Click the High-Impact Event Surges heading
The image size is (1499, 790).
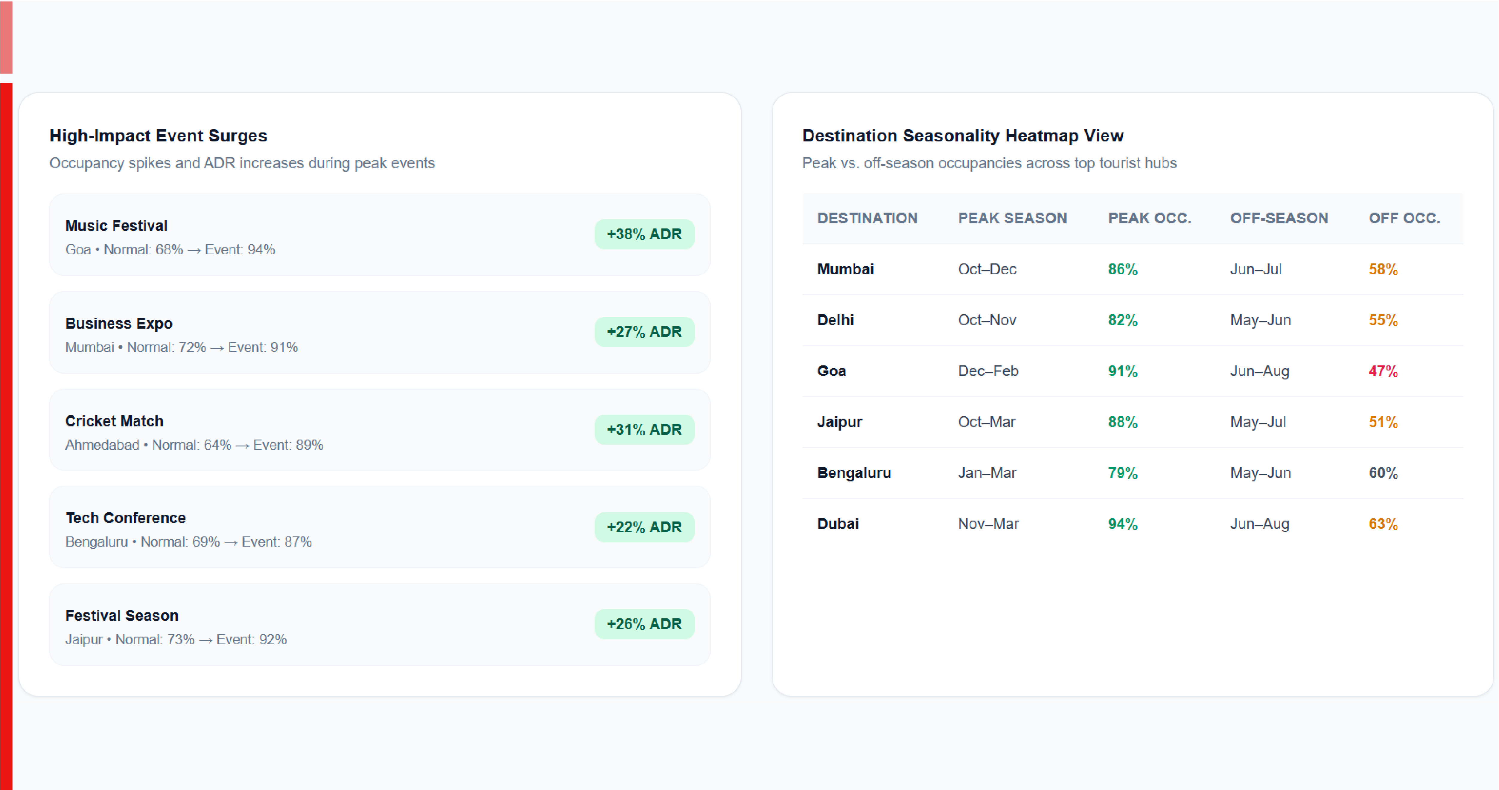[x=158, y=135]
